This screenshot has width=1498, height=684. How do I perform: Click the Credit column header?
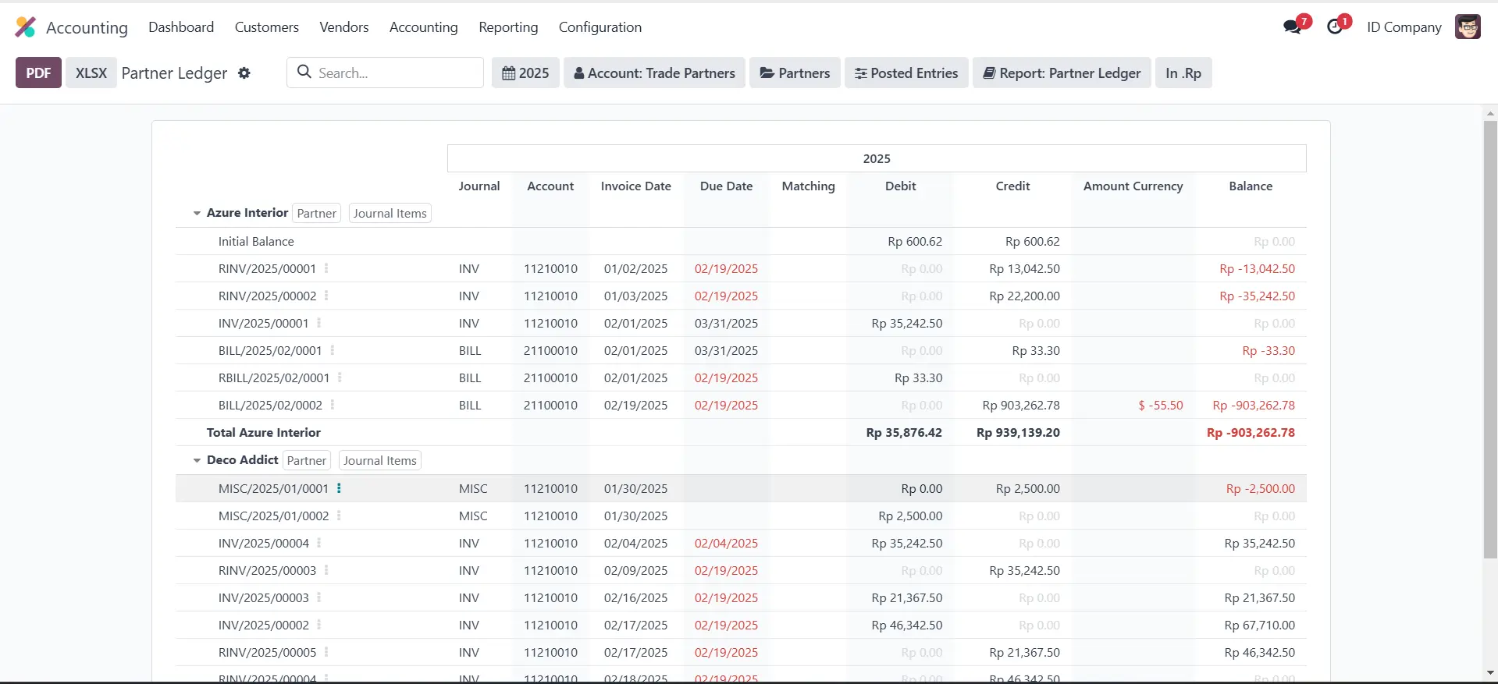[1012, 186]
